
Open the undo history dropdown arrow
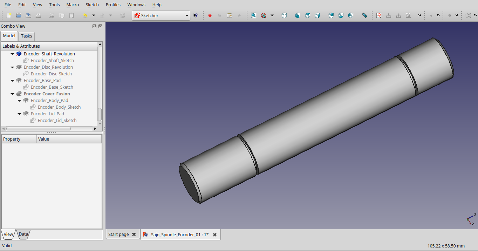click(x=94, y=15)
